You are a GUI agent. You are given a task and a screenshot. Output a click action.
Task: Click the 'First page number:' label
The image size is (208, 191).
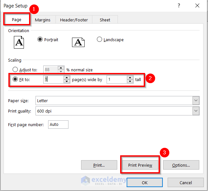(26, 125)
